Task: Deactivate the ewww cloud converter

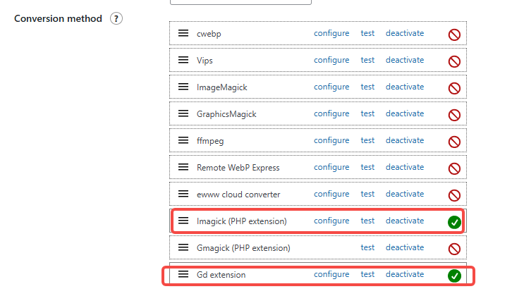Action: pos(405,194)
